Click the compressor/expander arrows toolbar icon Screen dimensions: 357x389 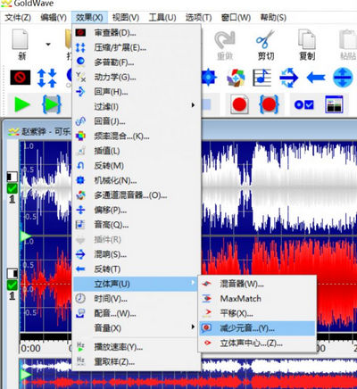point(46,78)
